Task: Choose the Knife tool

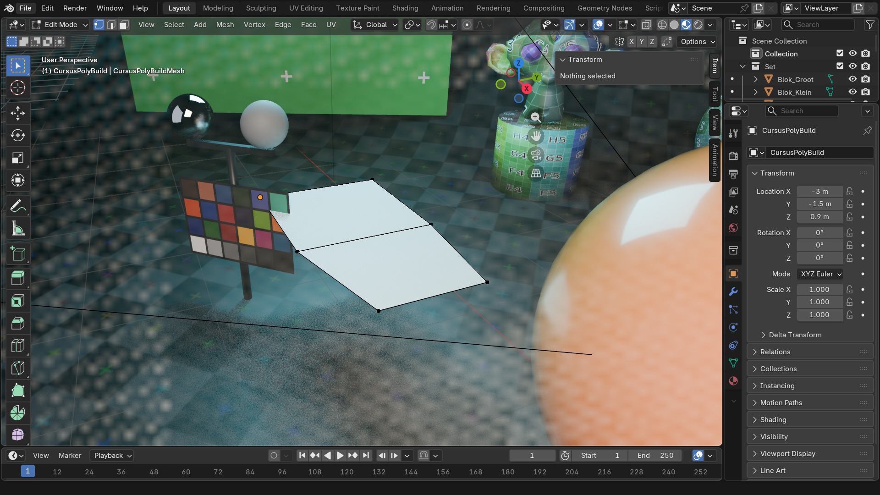Action: coord(18,368)
